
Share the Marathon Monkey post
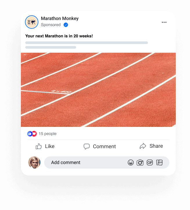(x=151, y=146)
